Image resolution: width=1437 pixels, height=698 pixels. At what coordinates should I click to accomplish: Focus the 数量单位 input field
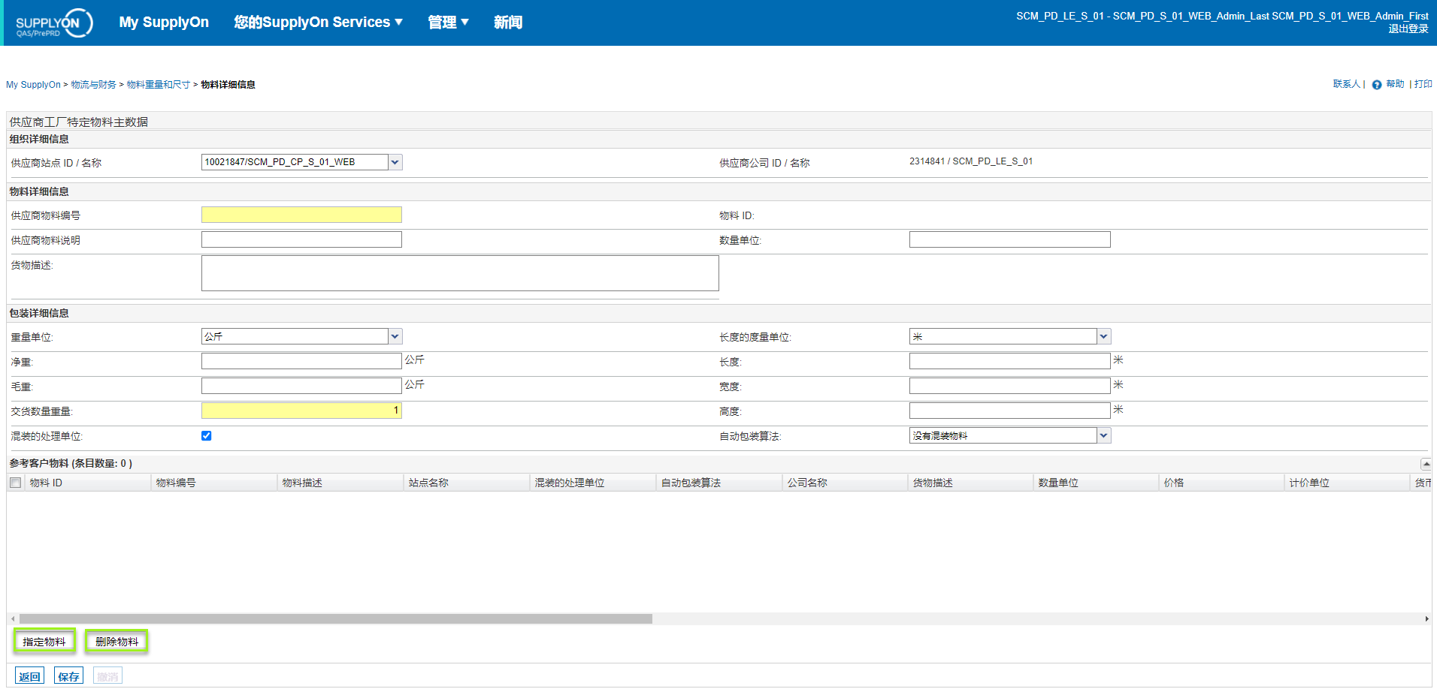pyautogui.click(x=1009, y=239)
